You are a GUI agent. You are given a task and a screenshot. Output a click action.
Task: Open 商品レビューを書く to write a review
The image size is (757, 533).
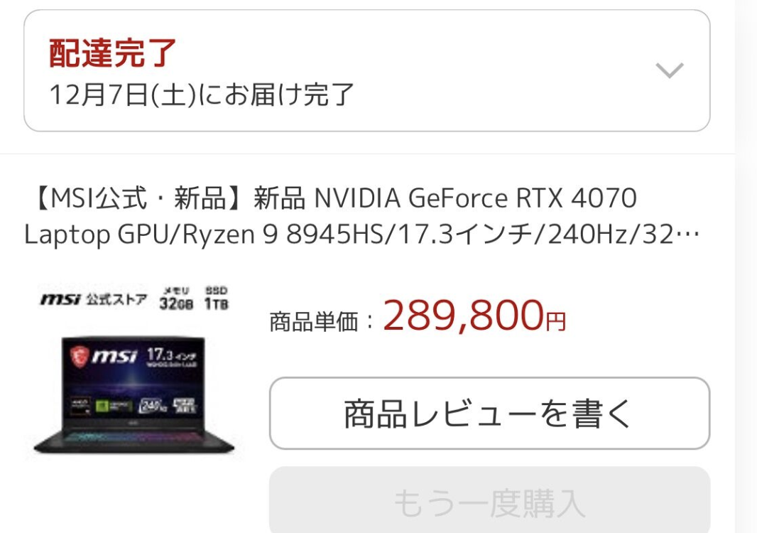click(x=489, y=414)
